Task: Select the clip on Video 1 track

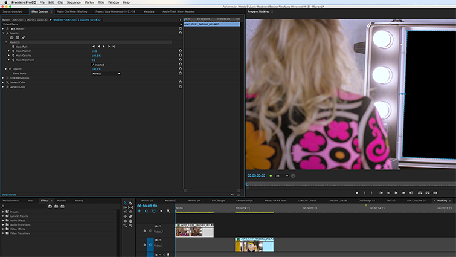Action: 254,244
